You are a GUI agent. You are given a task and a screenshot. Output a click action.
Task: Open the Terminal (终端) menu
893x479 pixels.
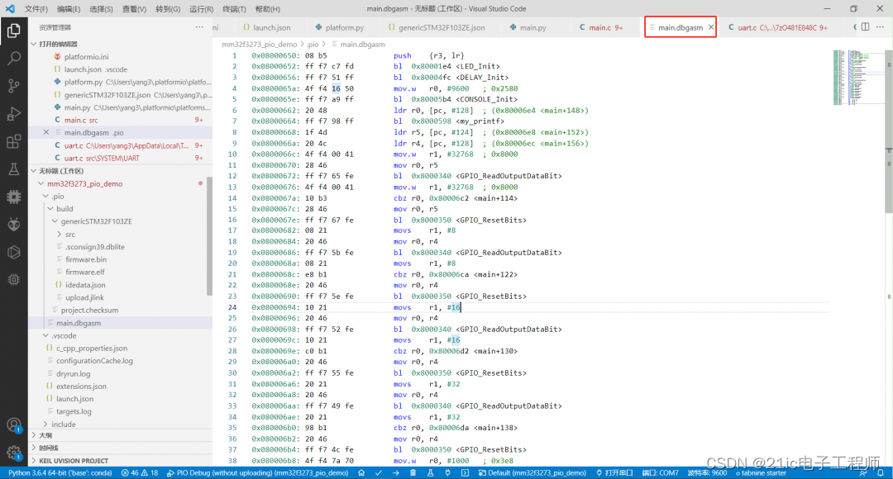point(234,9)
